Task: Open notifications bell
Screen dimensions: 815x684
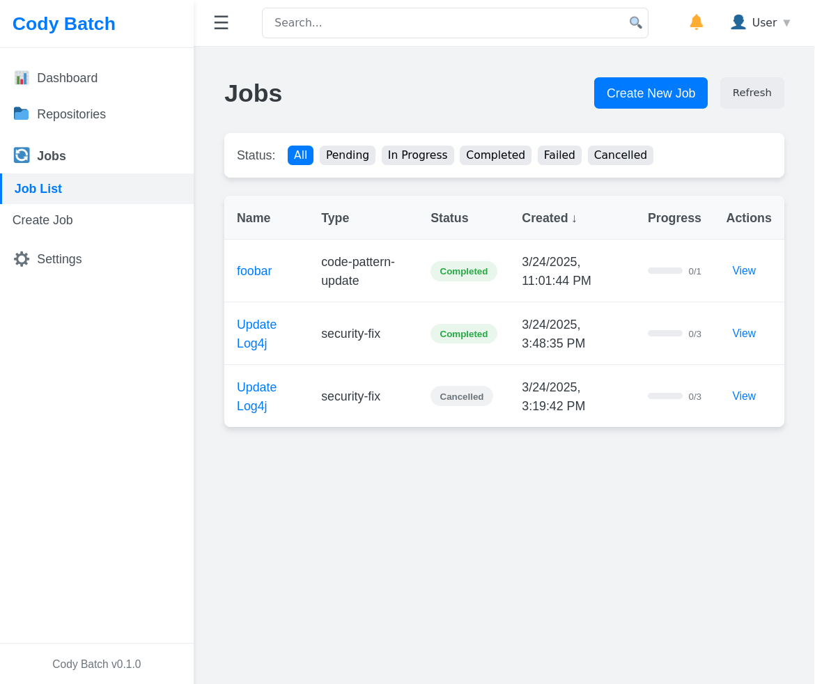Action: (x=696, y=22)
